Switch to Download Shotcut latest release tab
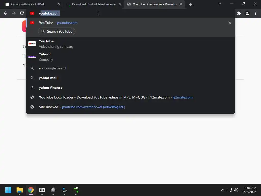Viewport: 261px width, 196px height. (94, 4)
